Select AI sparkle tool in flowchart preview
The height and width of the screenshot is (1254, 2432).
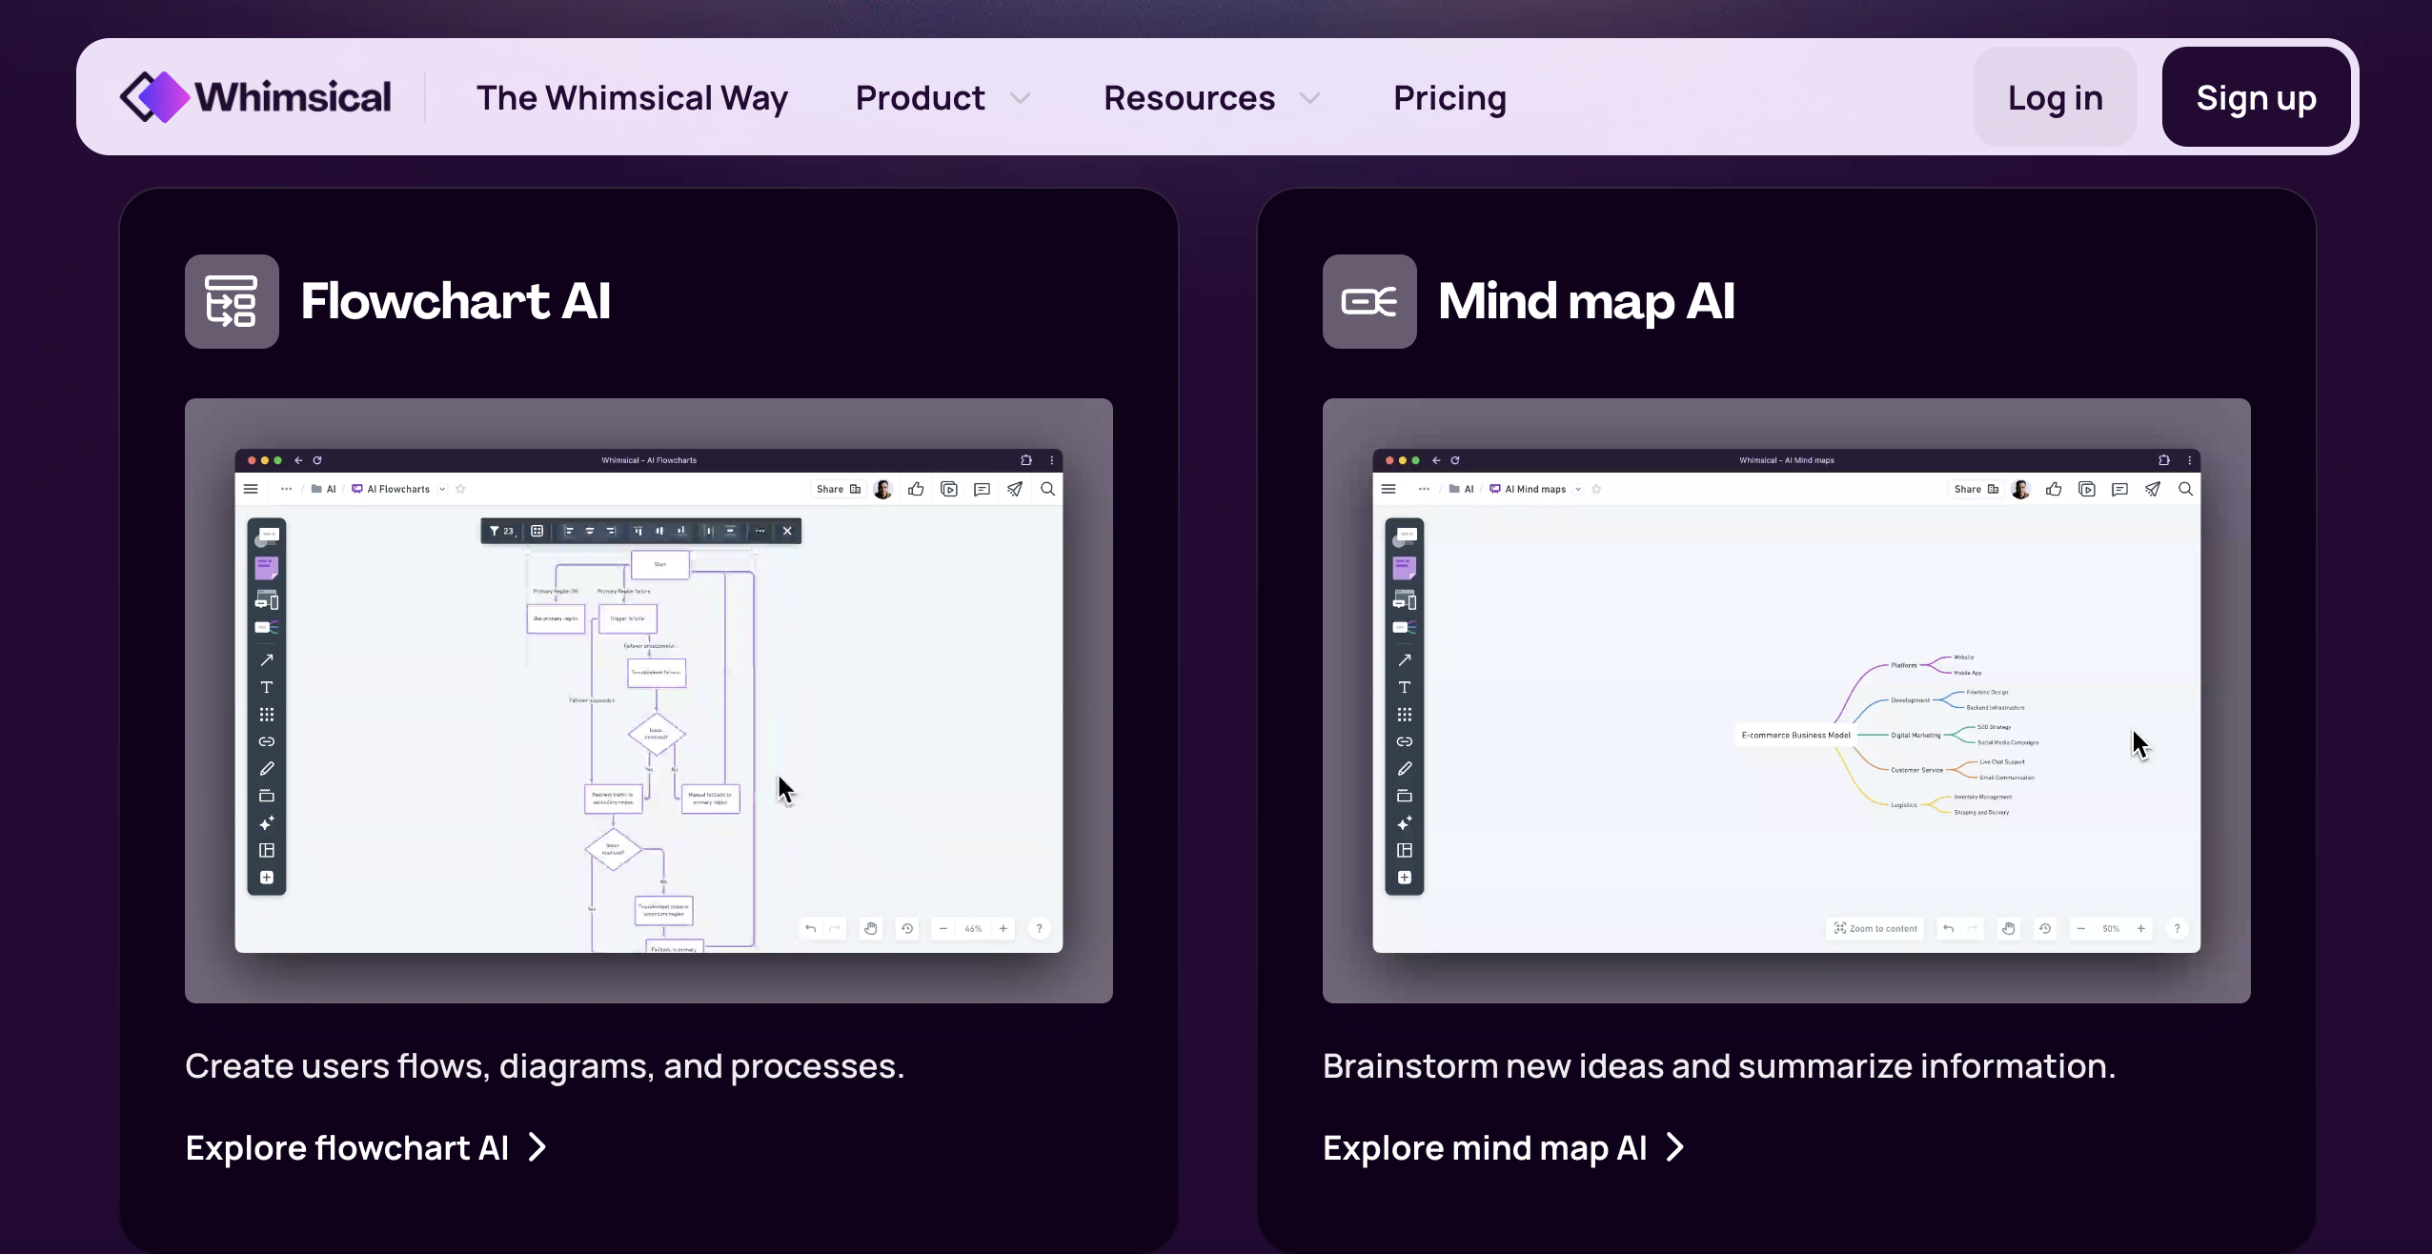click(267, 823)
